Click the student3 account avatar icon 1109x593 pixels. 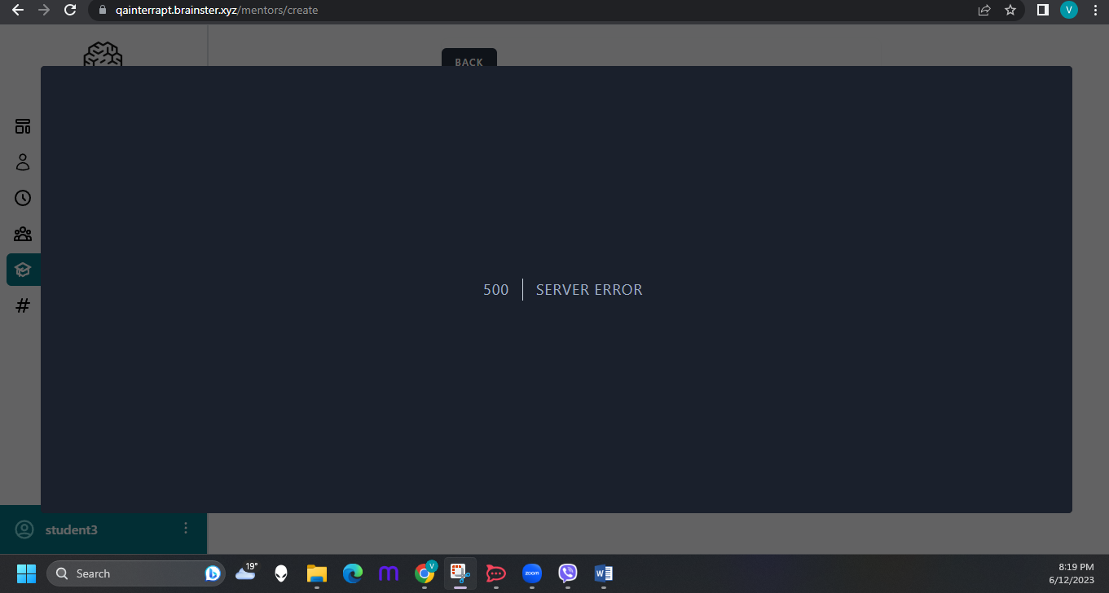click(x=24, y=529)
